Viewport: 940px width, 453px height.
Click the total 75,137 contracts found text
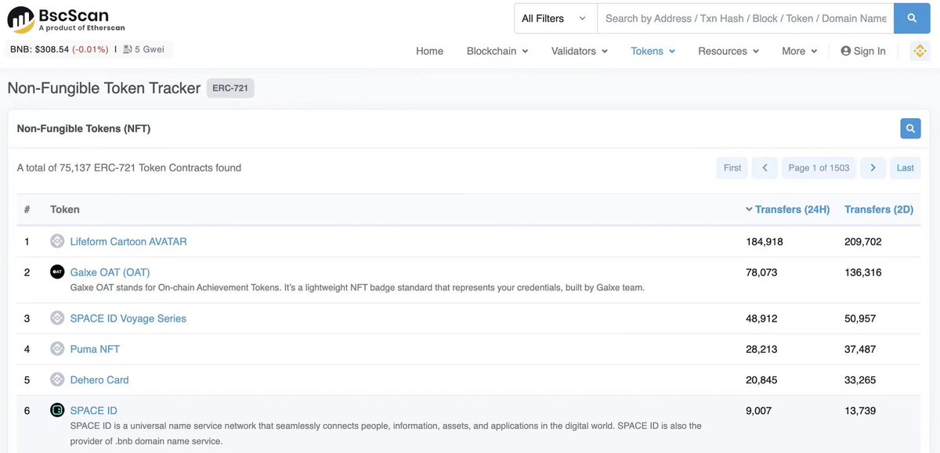(129, 167)
